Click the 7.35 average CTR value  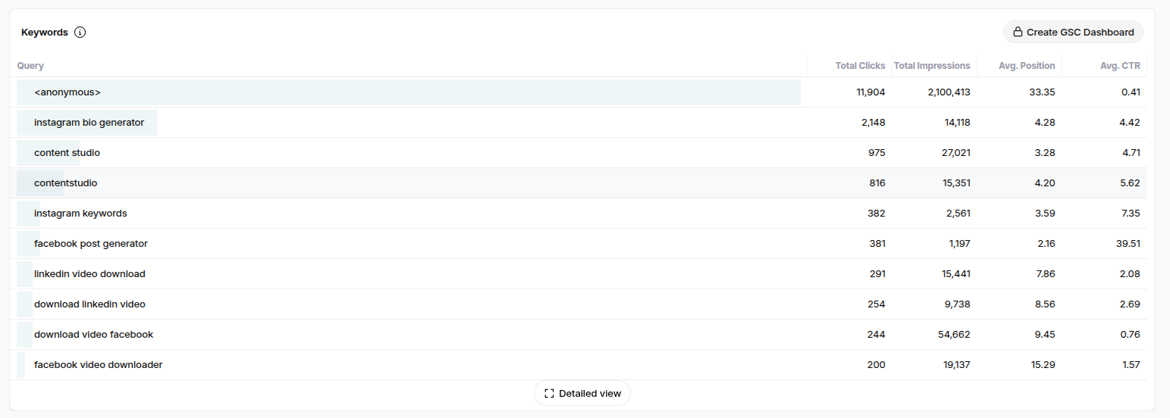point(1131,214)
